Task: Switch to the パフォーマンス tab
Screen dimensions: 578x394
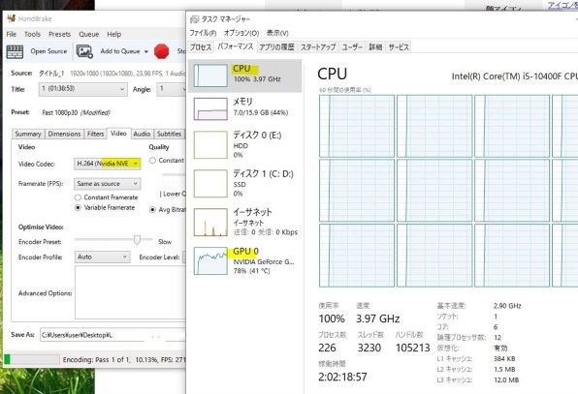Action: pyautogui.click(x=236, y=46)
